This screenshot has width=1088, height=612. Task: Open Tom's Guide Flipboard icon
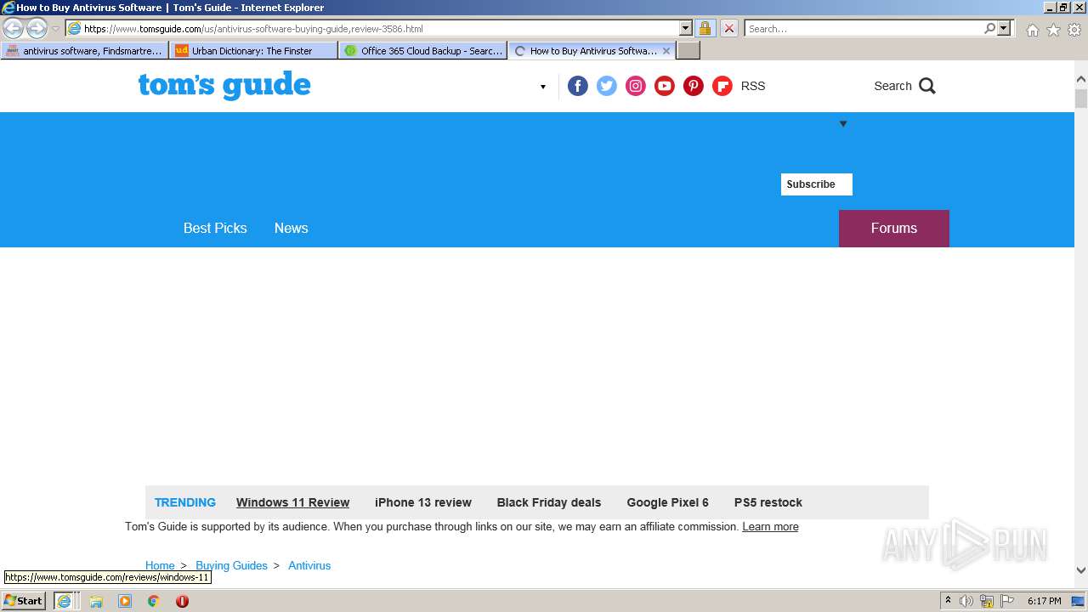pyautogui.click(x=722, y=86)
